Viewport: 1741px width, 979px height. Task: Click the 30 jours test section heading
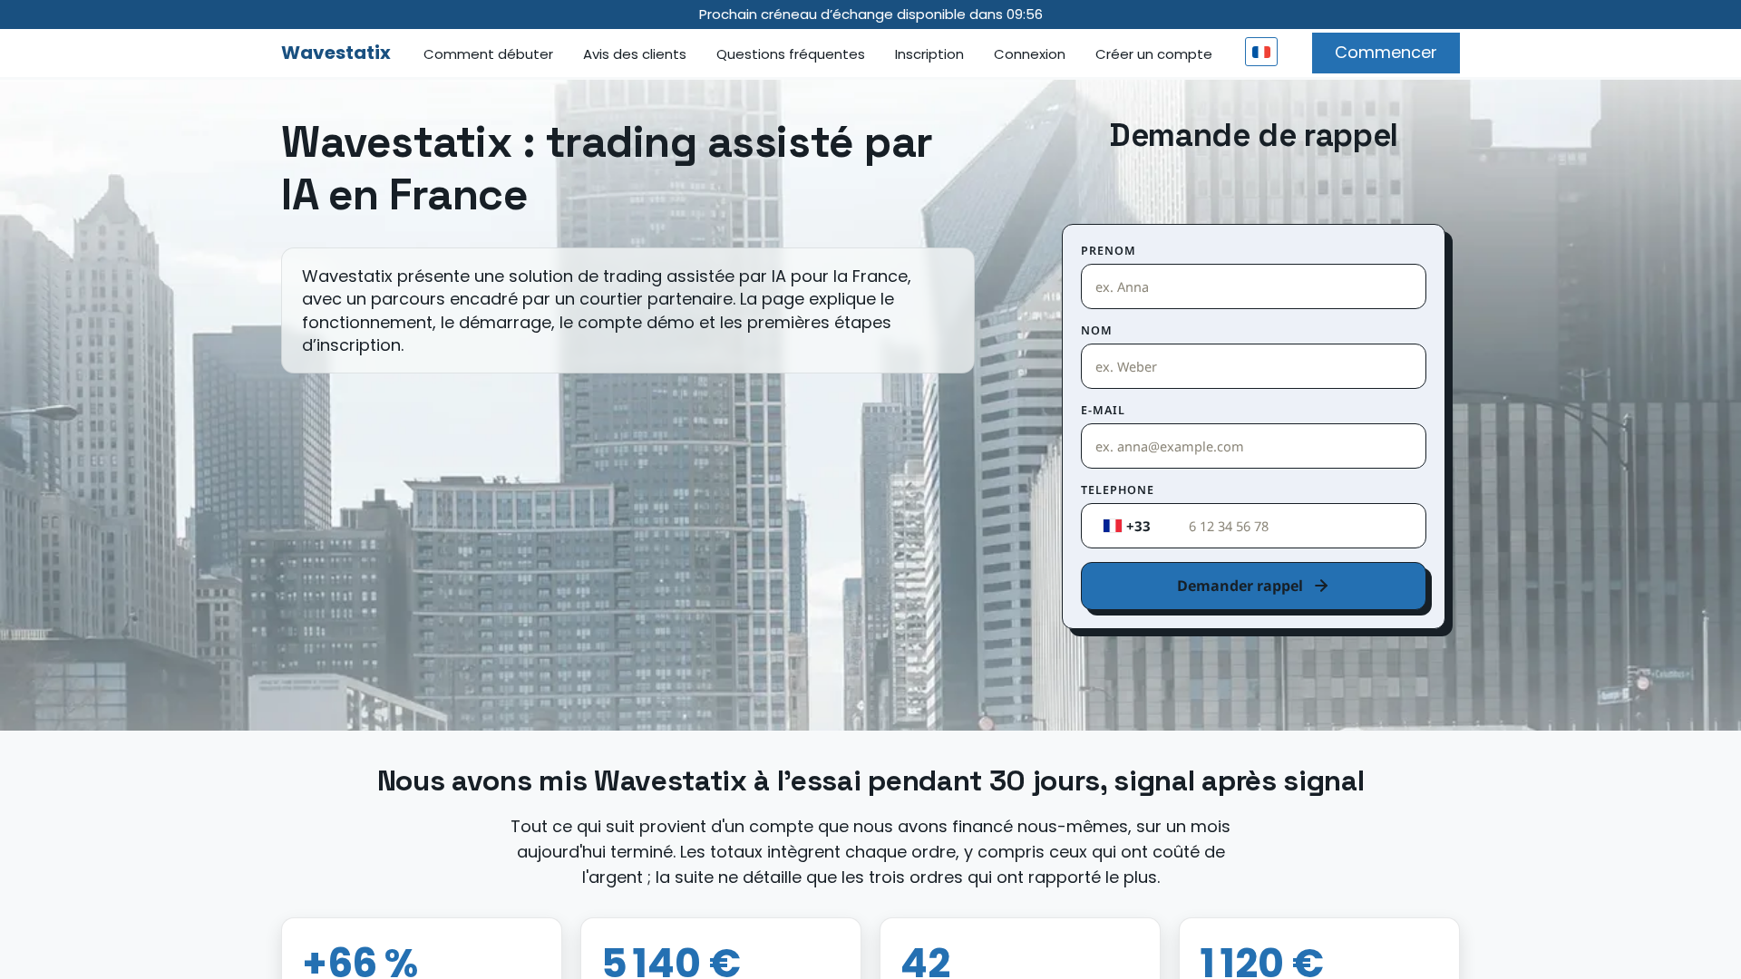(870, 780)
